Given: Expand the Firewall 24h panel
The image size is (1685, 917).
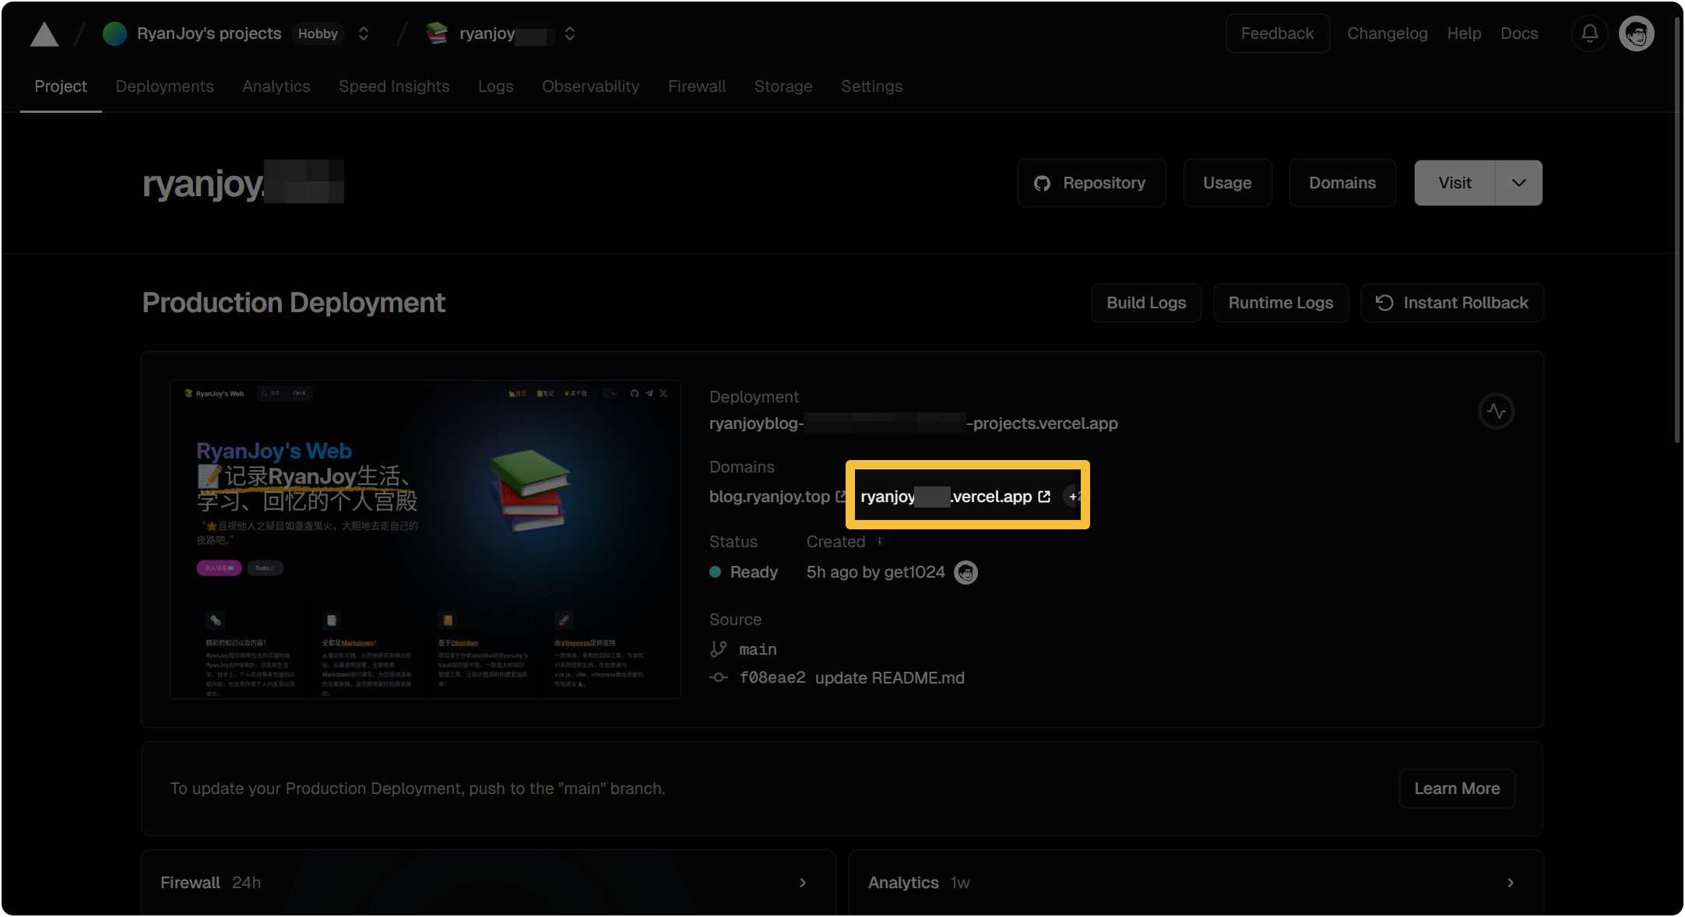Looking at the screenshot, I should point(803,882).
